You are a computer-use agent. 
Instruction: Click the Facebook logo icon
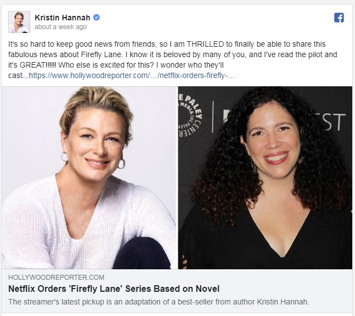pyautogui.click(x=339, y=18)
